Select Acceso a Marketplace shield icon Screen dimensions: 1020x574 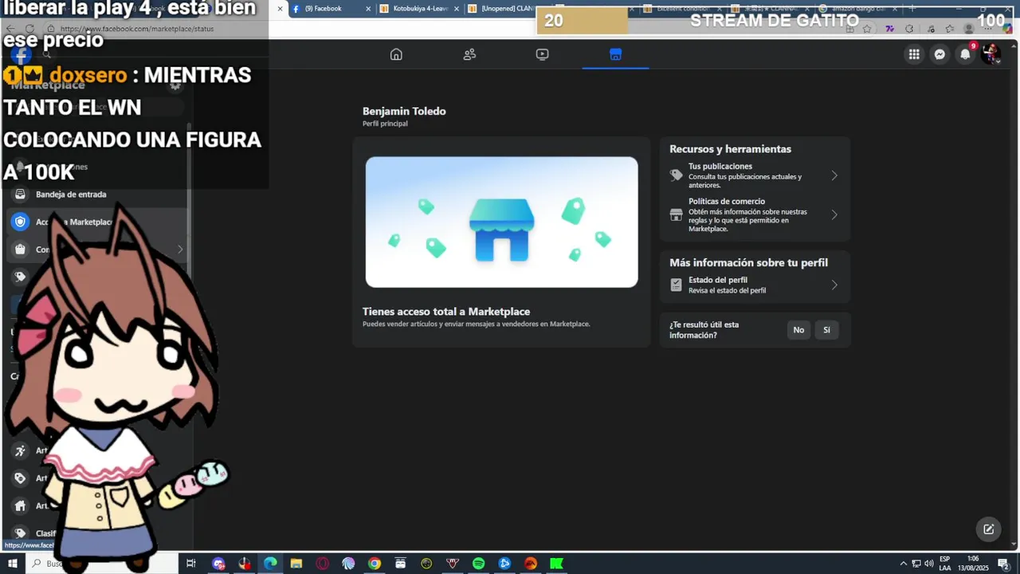tap(20, 222)
